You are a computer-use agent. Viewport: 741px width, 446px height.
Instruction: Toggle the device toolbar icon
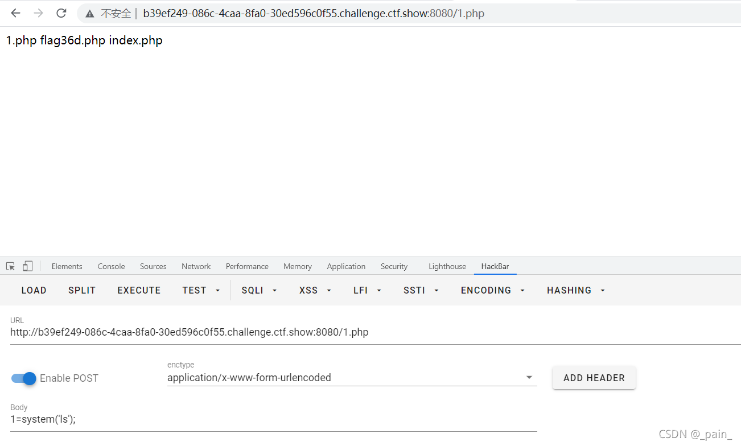[27, 266]
